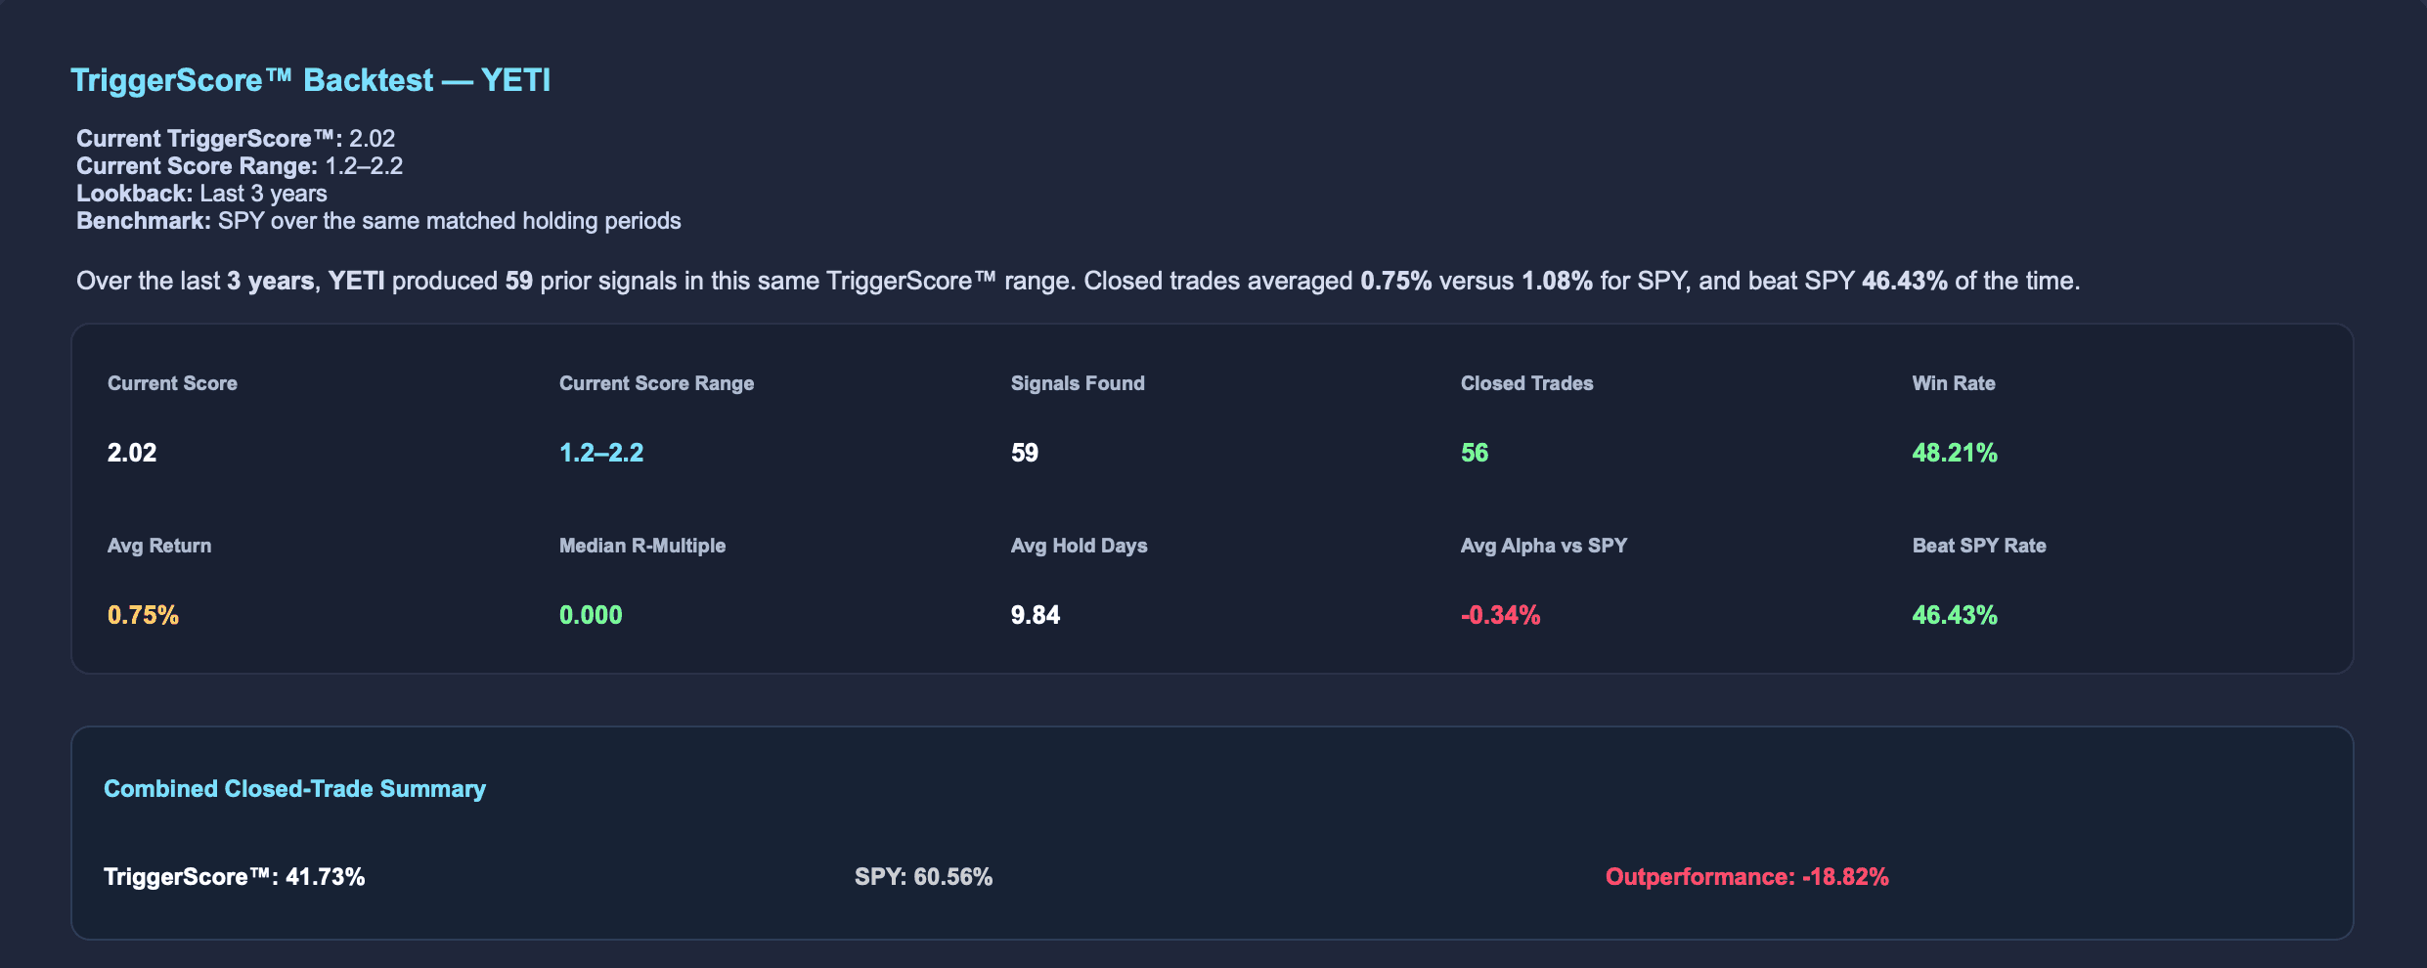2427x968 pixels.
Task: Click the Benchmark SPY matched holding periods line
Action: 378,221
